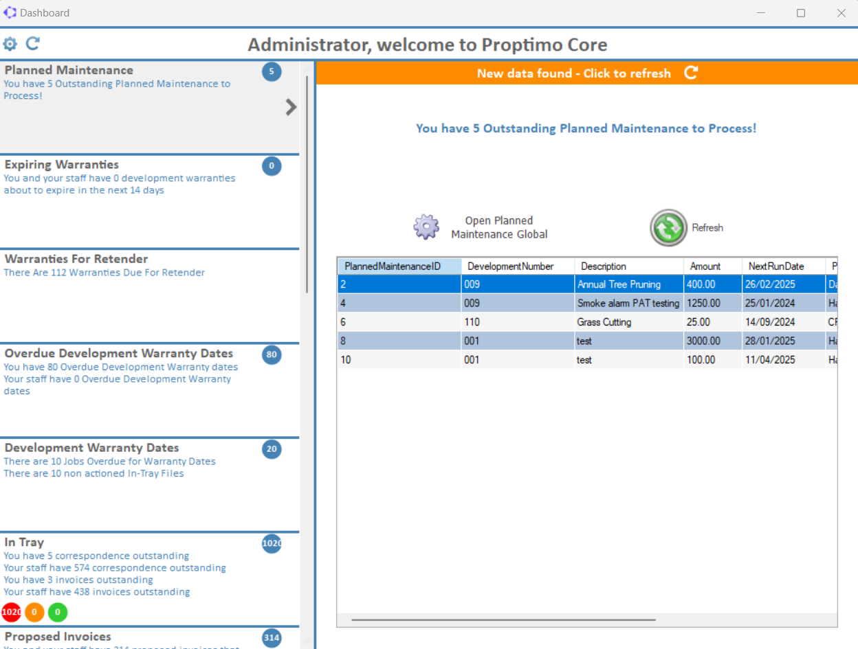This screenshot has height=649, width=858.
Task: Click the 14/09/2024 date cell
Action: point(784,322)
